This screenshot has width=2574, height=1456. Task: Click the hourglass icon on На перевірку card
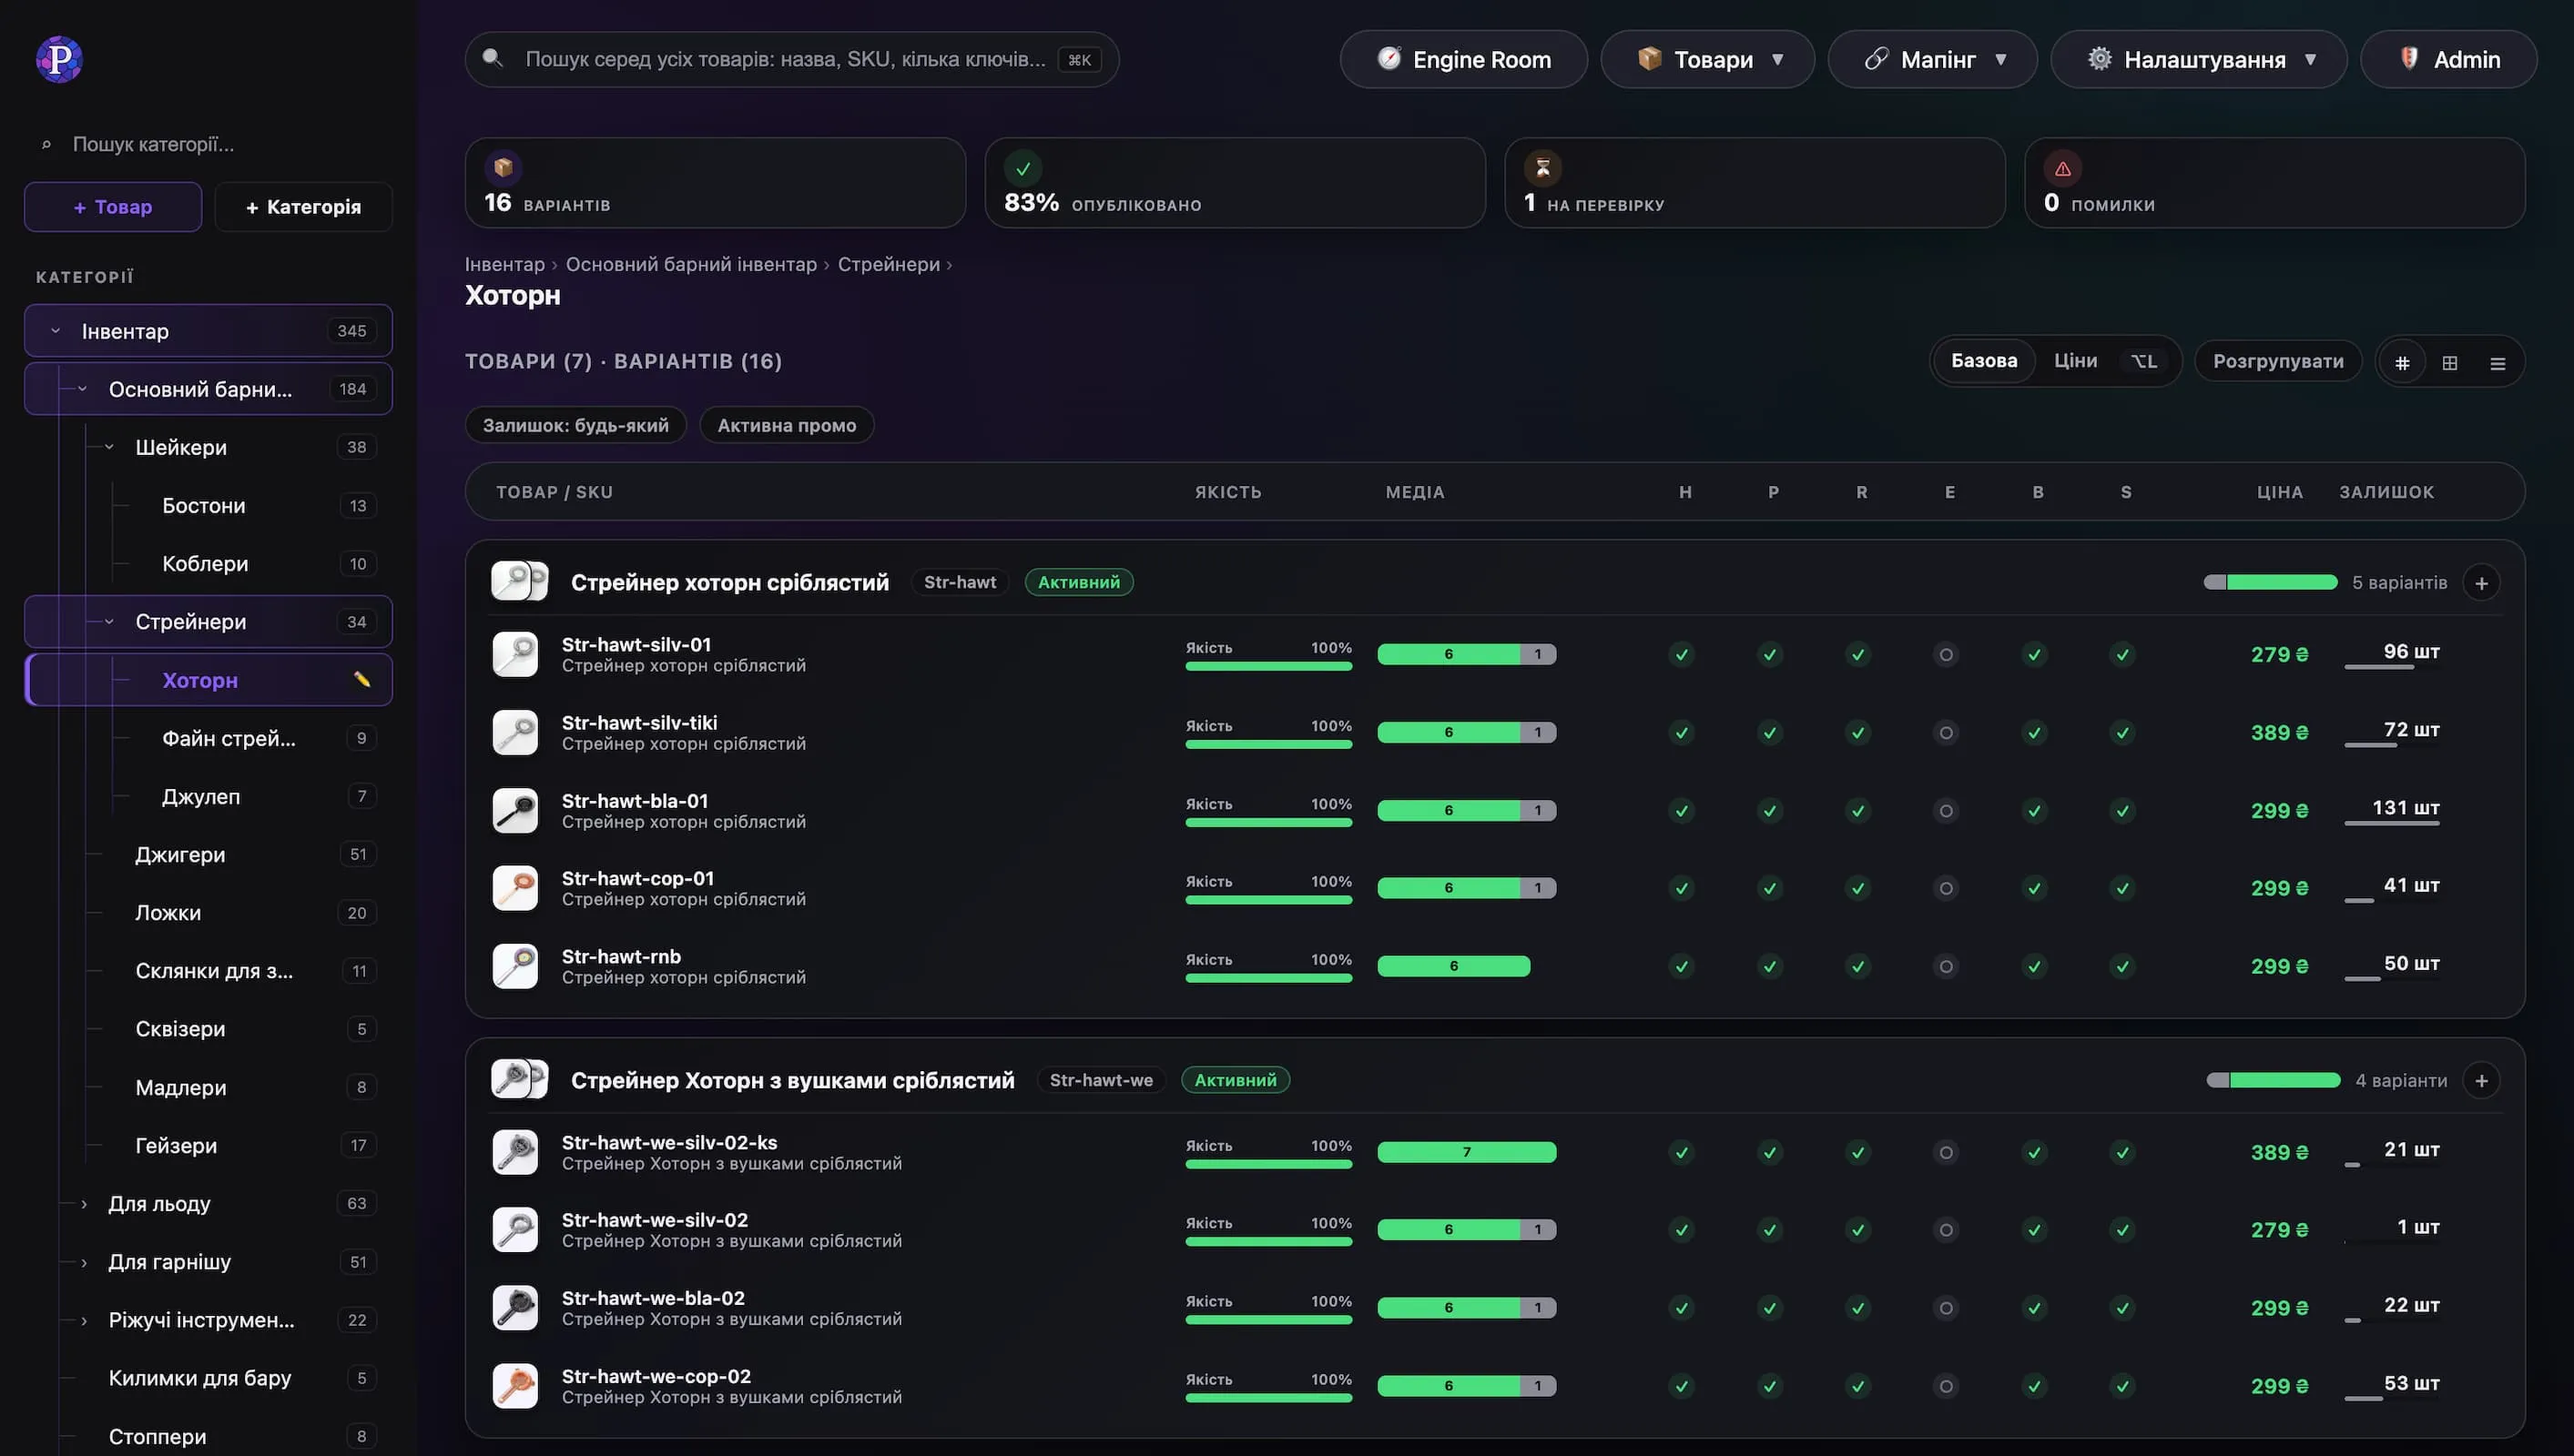pos(1542,168)
